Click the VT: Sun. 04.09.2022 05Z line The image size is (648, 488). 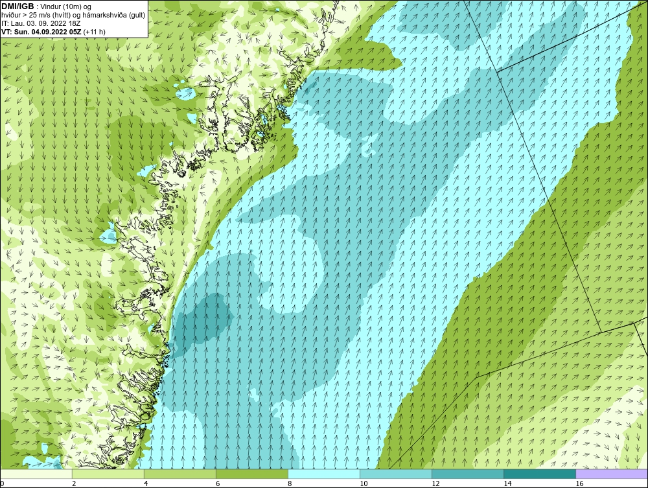click(53, 31)
